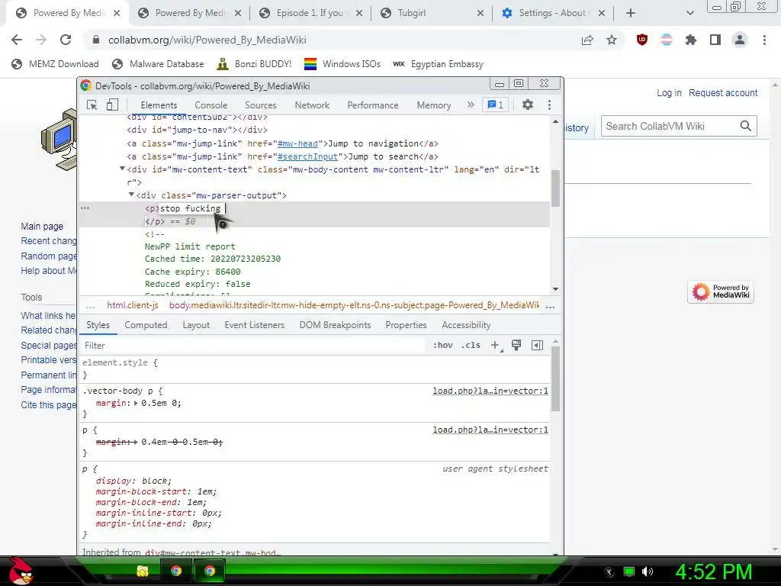Open Chrome's three-dot main menu
This screenshot has width=781, height=586.
pos(764,40)
